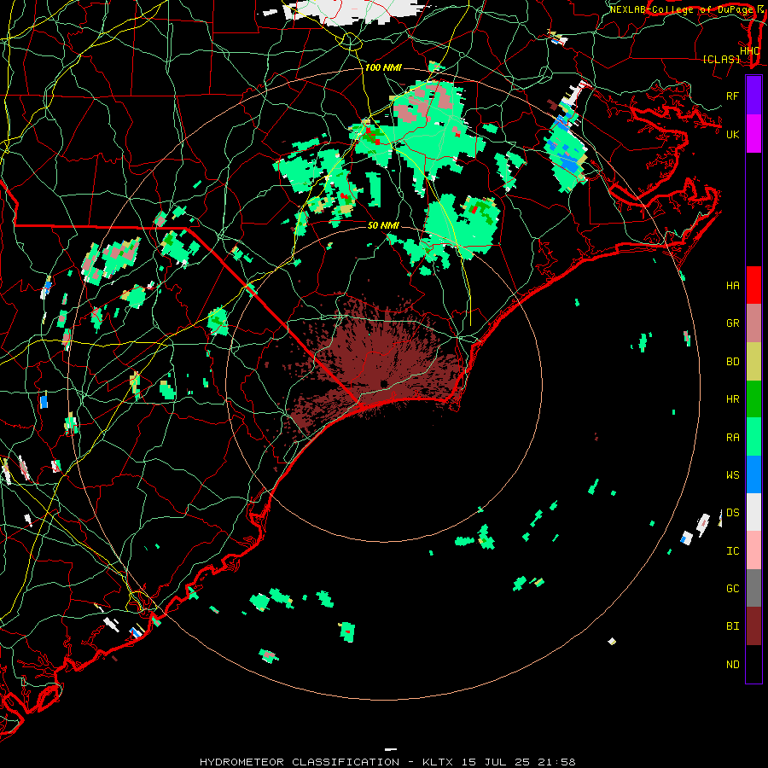This screenshot has width=768, height=768.
Task: Click the BD legend label
Action: pos(732,362)
